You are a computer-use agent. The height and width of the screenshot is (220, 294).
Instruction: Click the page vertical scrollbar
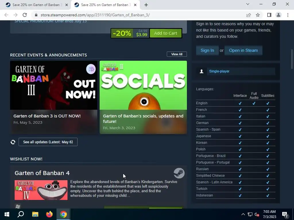tap(292, 59)
